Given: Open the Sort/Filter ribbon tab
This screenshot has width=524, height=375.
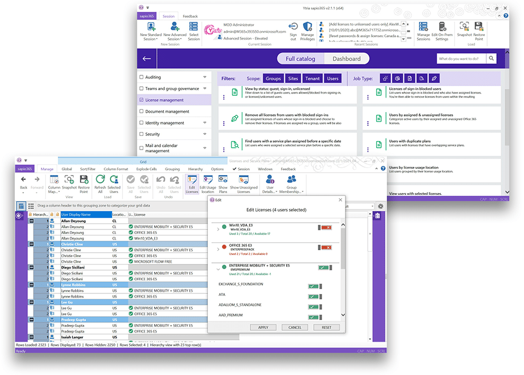Looking at the screenshot, I should (x=88, y=169).
